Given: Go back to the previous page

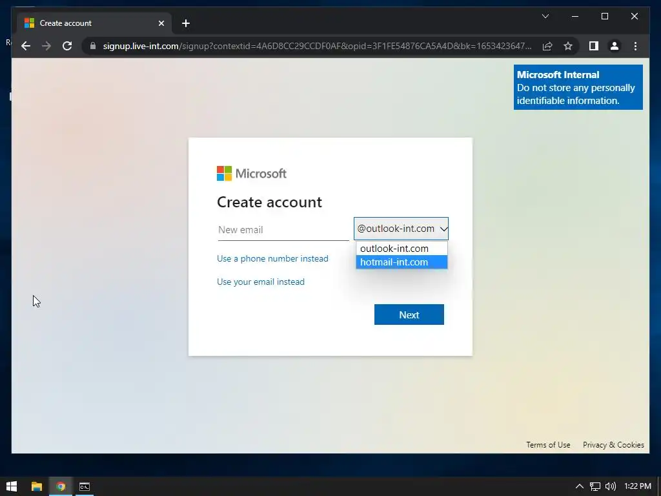Looking at the screenshot, I should pos(26,46).
